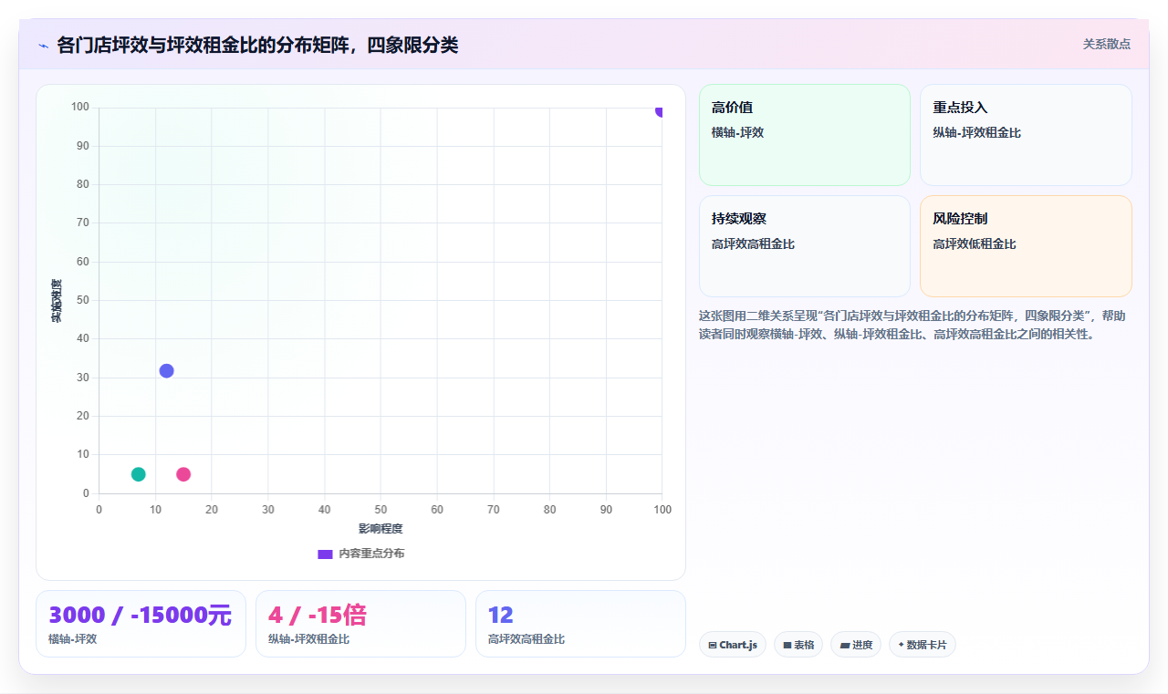This screenshot has height=694, width=1168.
Task: Select the purple scatter point at top right
Action: click(661, 110)
